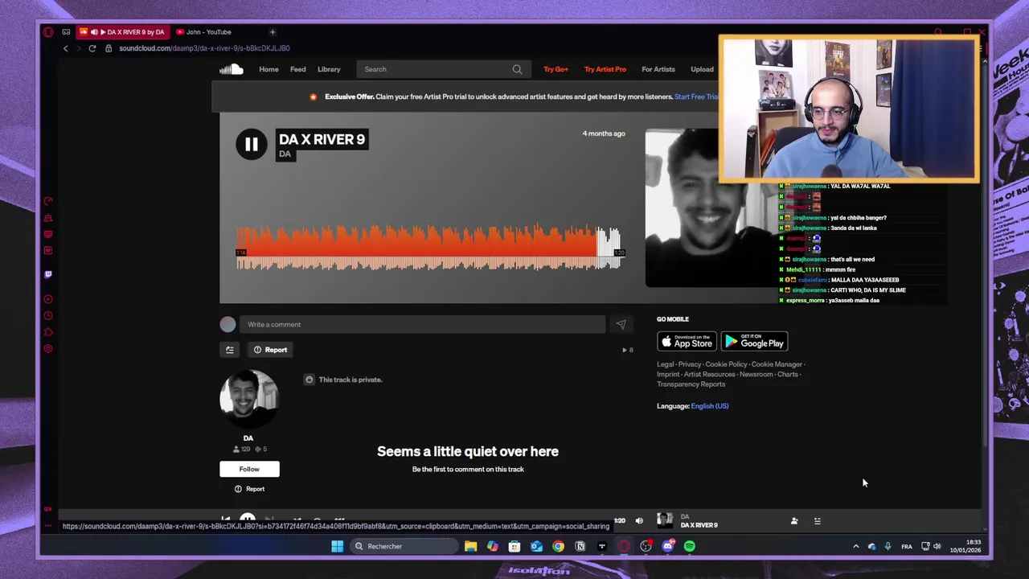Viewport: 1029px width, 579px height.
Task: Click the site security lock icon
Action: point(109,48)
